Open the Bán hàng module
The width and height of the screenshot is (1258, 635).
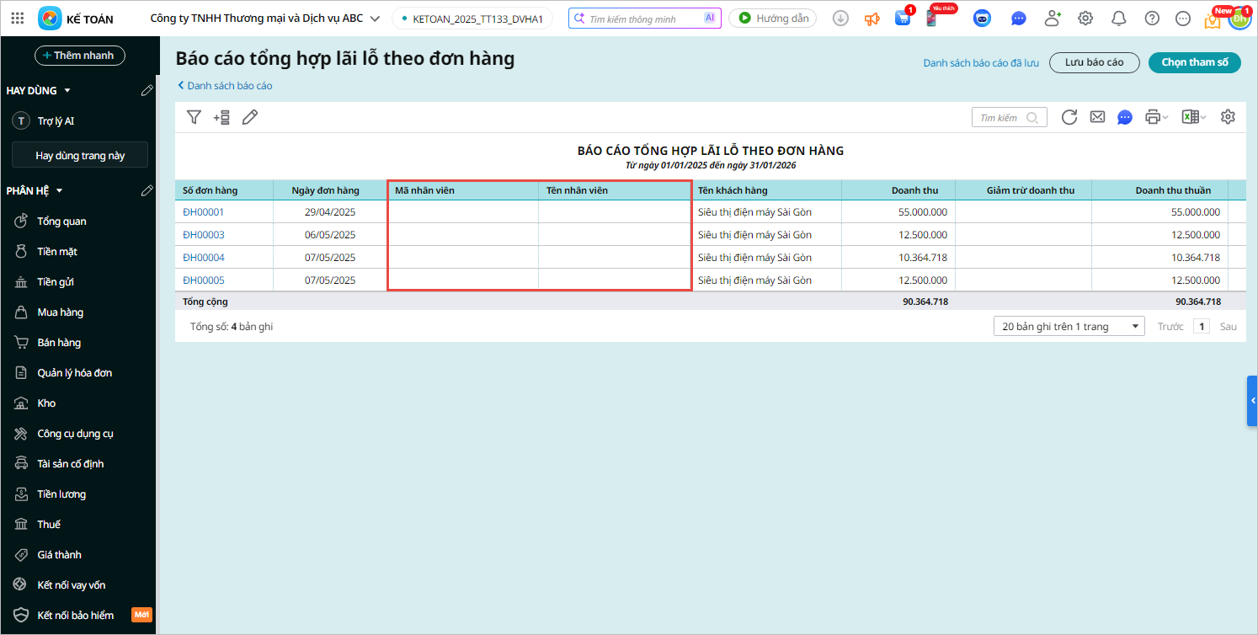(59, 343)
